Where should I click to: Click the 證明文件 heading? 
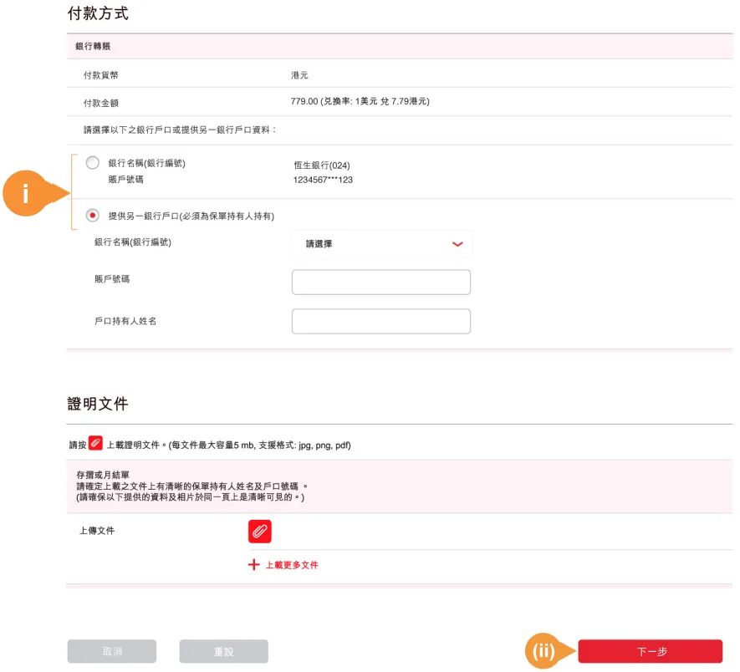[x=98, y=404]
